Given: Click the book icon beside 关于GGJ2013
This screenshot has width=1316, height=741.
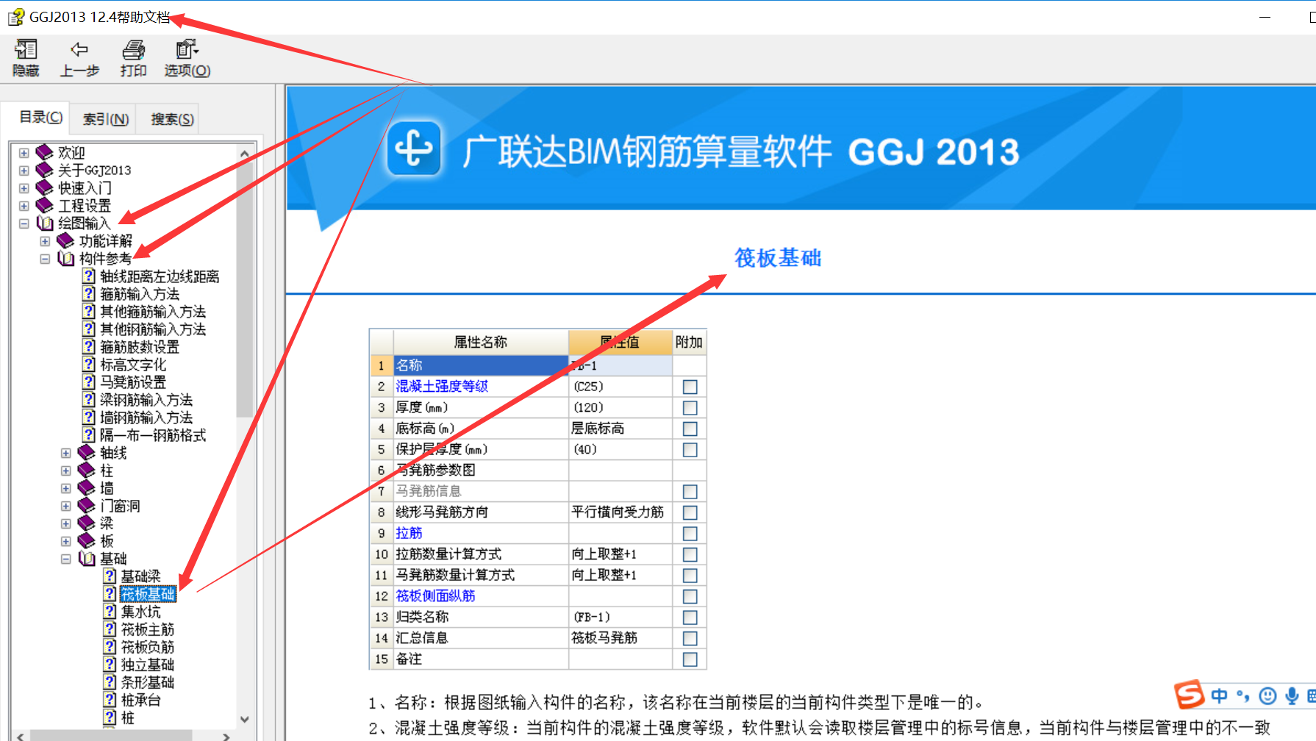Looking at the screenshot, I should tap(45, 170).
